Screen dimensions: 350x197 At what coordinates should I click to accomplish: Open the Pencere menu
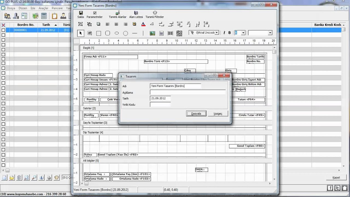coord(57,8)
